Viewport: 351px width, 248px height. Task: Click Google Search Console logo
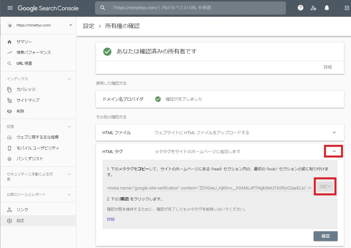(48, 8)
